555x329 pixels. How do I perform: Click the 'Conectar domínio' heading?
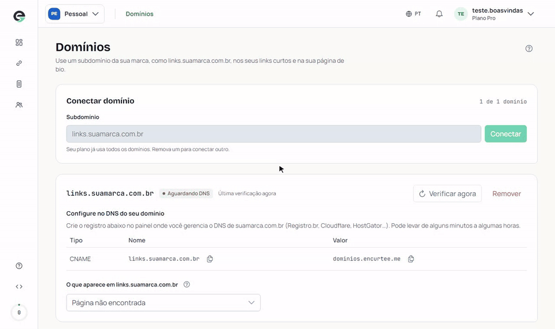100,100
